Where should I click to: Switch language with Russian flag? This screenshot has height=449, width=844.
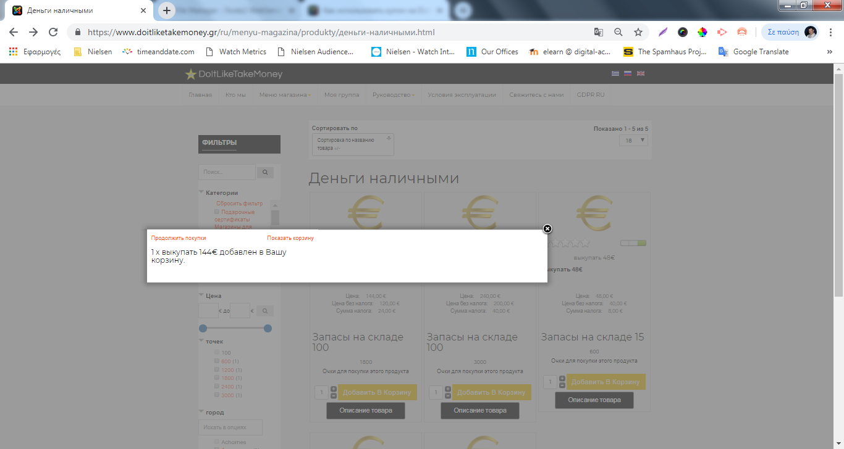point(628,73)
